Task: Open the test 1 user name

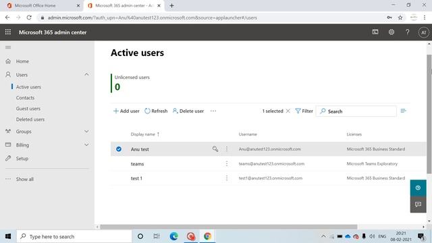Action: [136, 178]
